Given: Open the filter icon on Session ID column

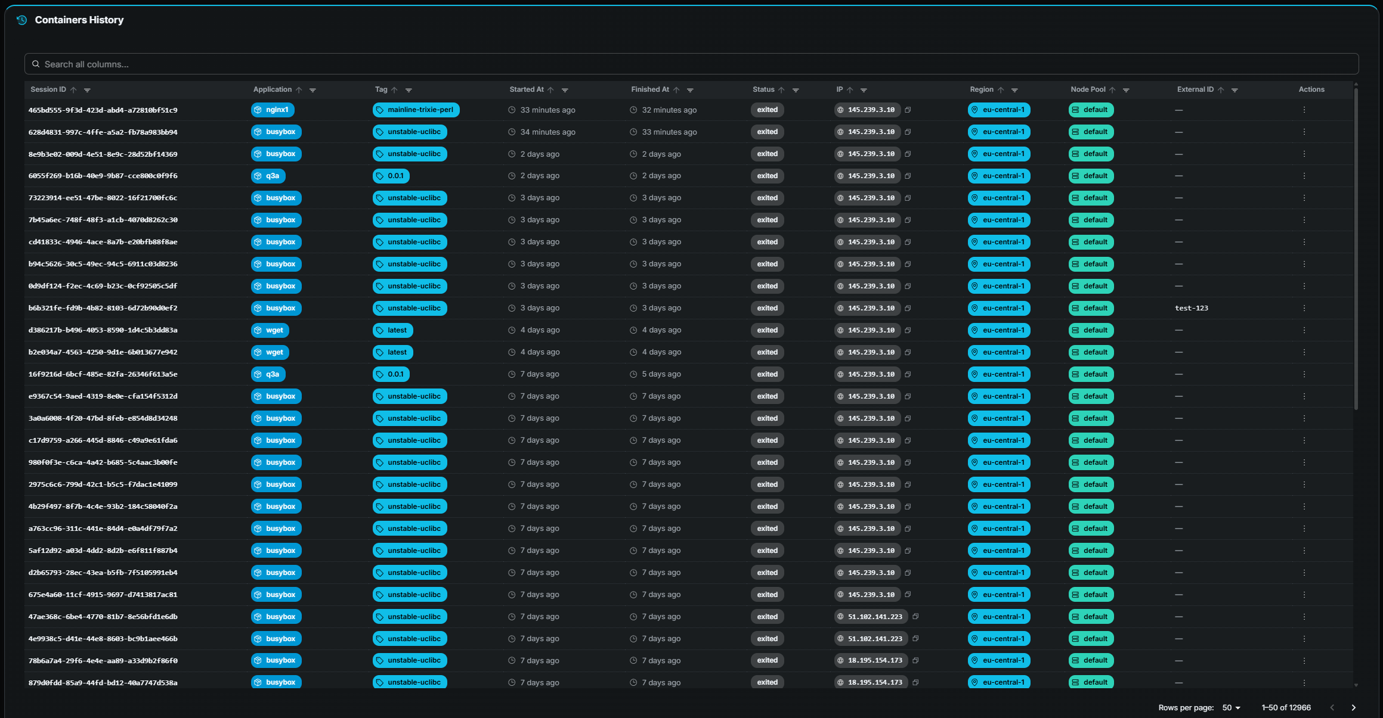Looking at the screenshot, I should (x=87, y=89).
